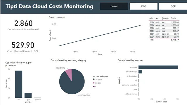Select the object-storage bar in service chart
The height and width of the screenshot is (105, 187).
tap(140, 72)
